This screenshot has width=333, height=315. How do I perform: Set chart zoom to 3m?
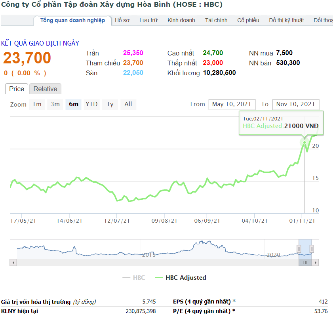click(55, 104)
